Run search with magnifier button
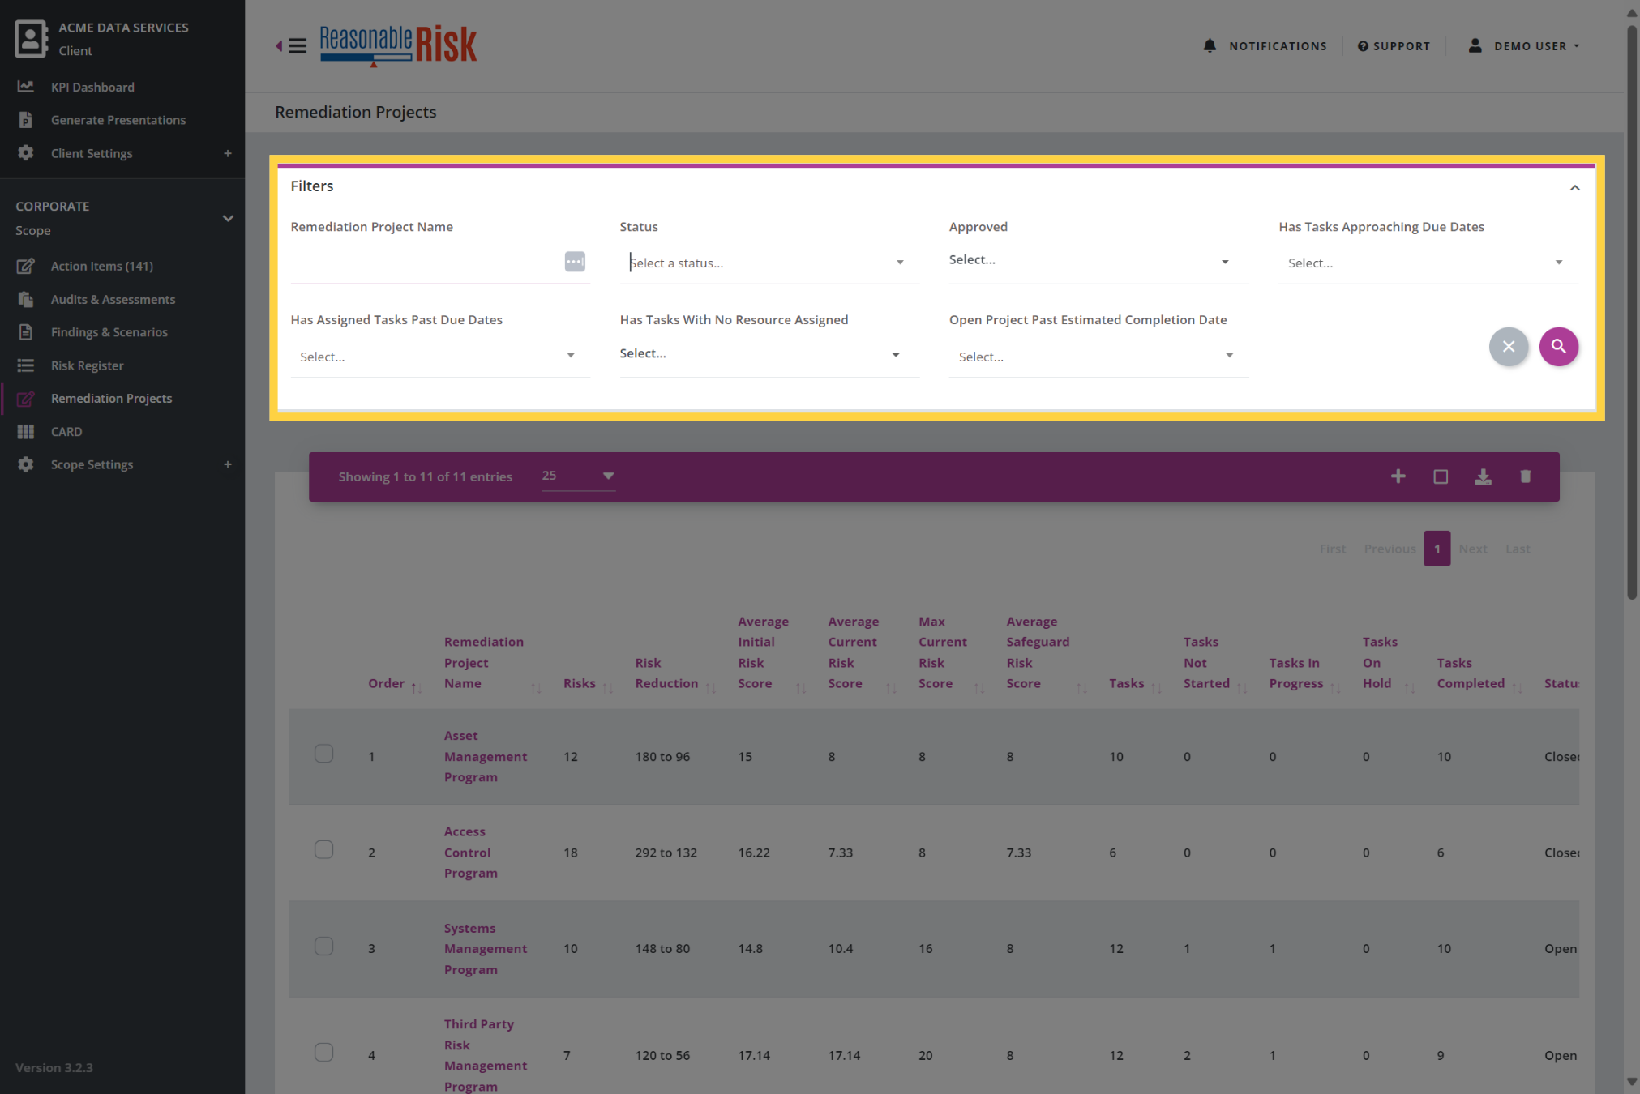This screenshot has width=1640, height=1094. coord(1558,346)
